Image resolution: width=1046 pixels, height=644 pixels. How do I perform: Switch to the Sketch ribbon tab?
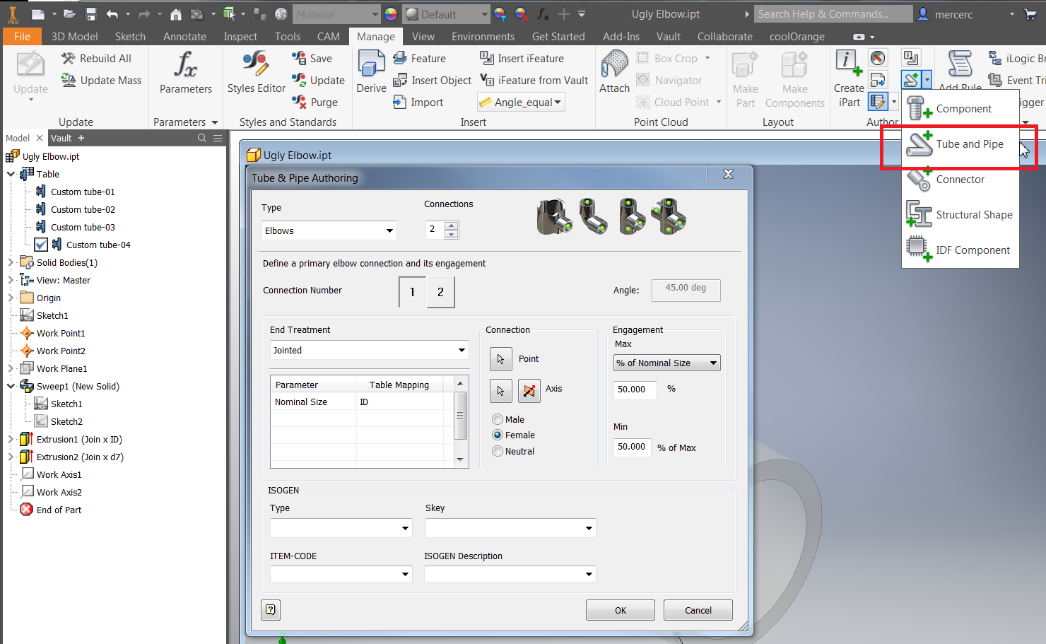click(x=130, y=37)
